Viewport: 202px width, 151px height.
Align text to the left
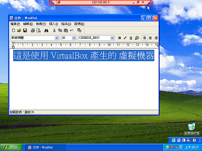tap(145, 38)
